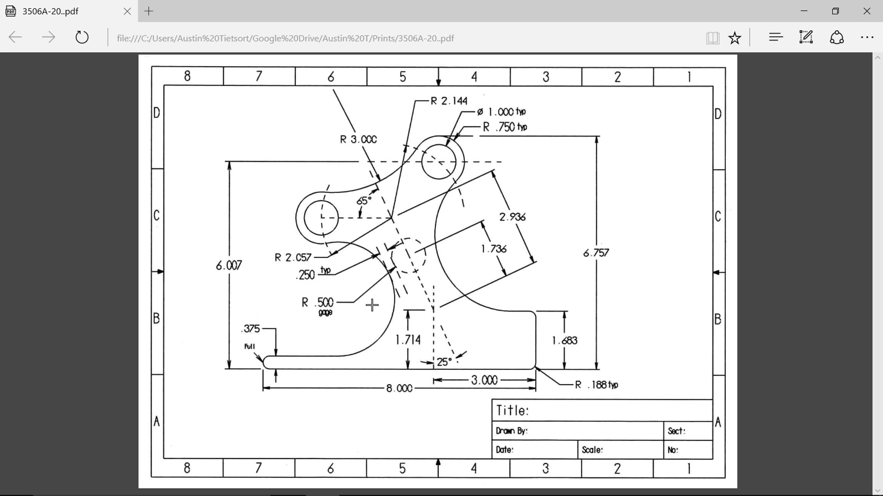The height and width of the screenshot is (496, 883).
Task: Restore down the browser window
Action: (835, 11)
